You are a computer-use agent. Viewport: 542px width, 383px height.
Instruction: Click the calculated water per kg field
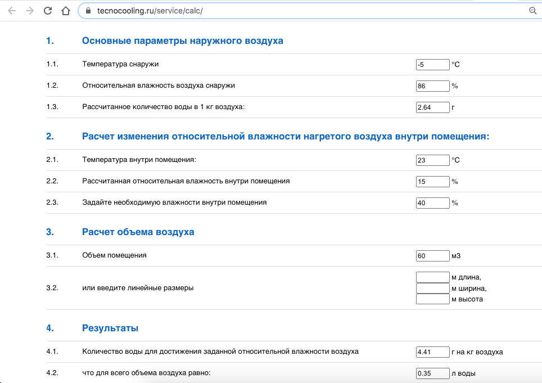click(432, 107)
